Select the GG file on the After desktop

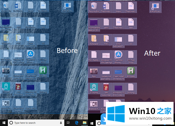131,40
